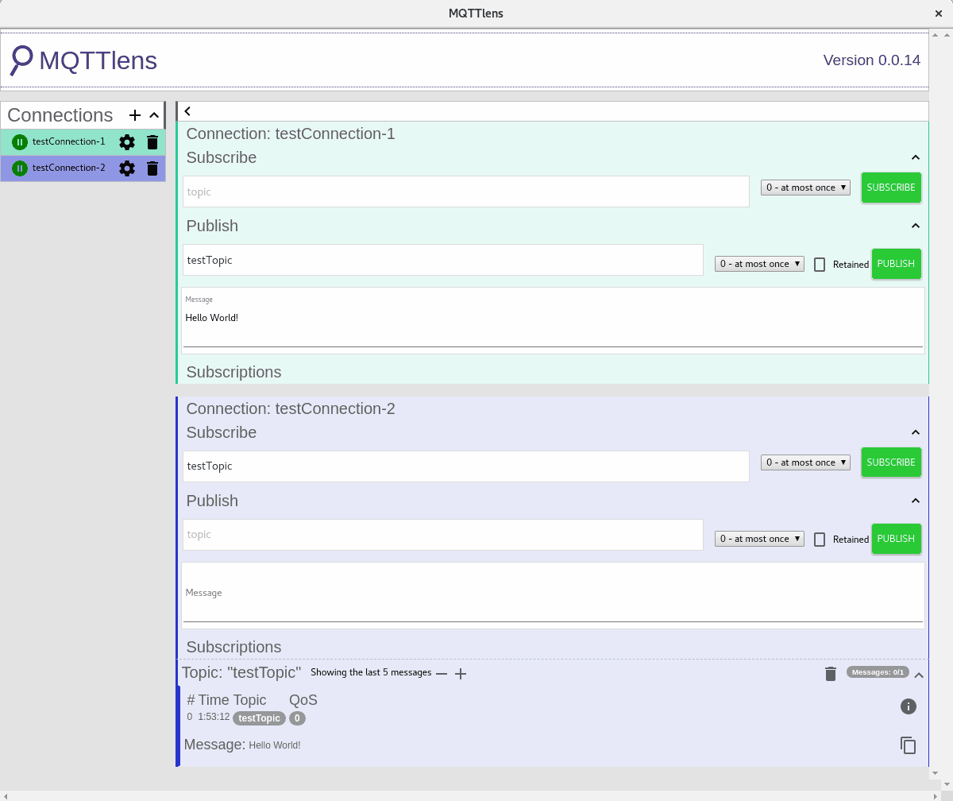Check the Retained option under testConnection-2
Viewport: 953px width, 801px height.
[819, 539]
